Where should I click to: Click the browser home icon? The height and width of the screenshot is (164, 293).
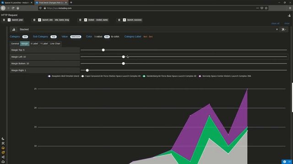[x=18, y=8]
